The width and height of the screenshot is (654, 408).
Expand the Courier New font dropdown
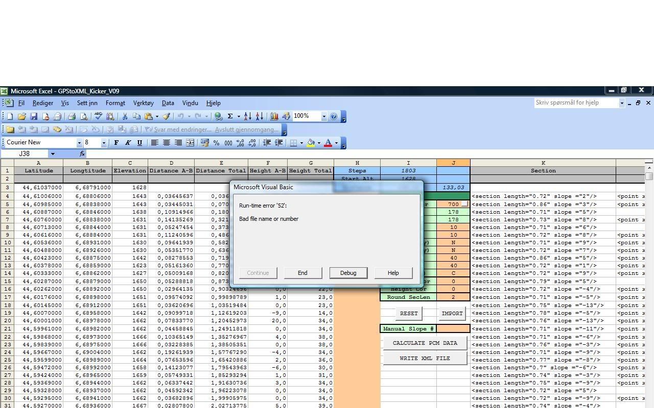click(79, 143)
